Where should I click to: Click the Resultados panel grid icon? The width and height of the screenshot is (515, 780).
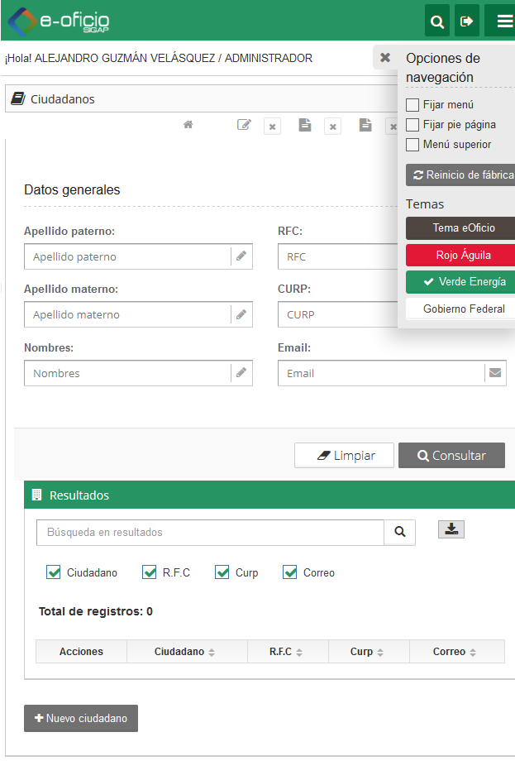[36, 495]
